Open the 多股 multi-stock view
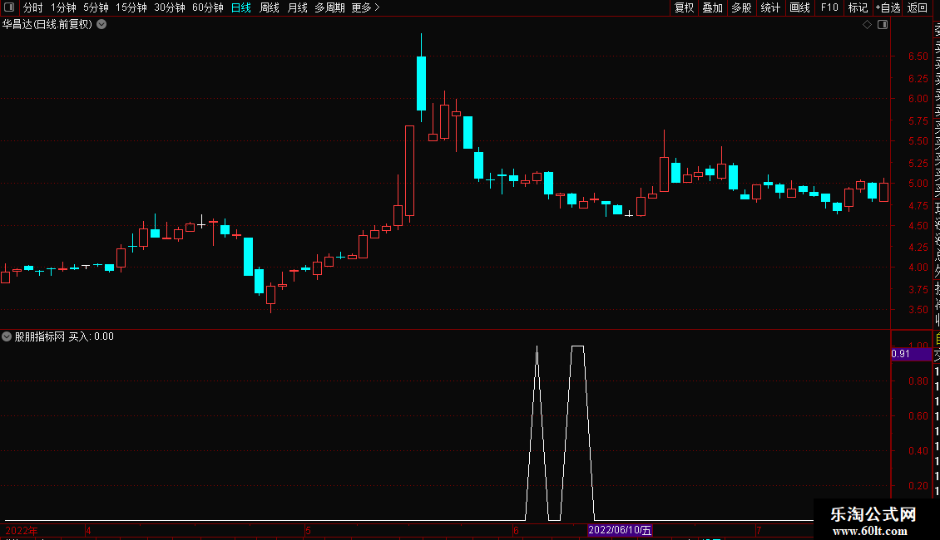Screen dimensions: 940x540 pyautogui.click(x=741, y=7)
